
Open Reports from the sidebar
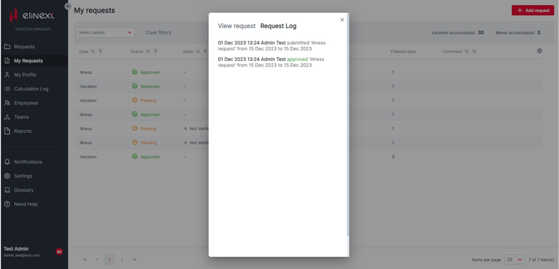click(23, 131)
